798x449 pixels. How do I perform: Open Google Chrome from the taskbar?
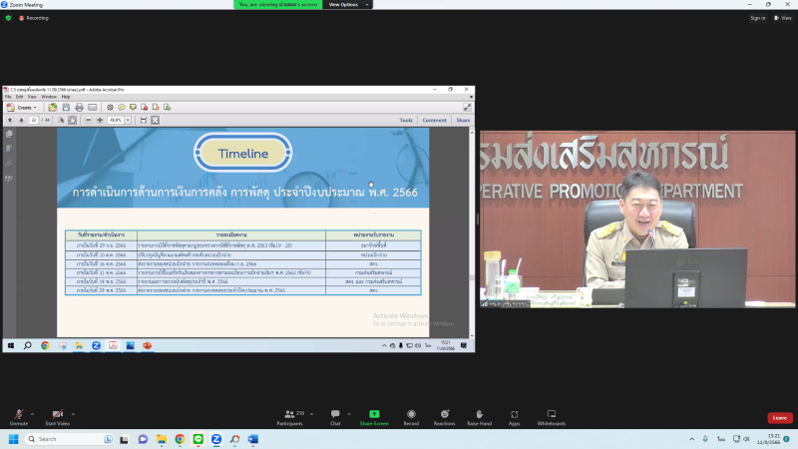coord(180,439)
